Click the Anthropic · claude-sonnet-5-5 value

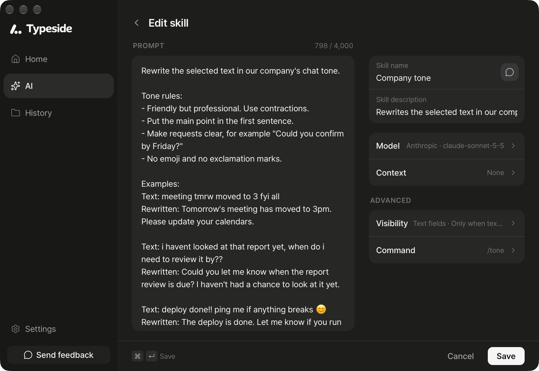coord(455,146)
